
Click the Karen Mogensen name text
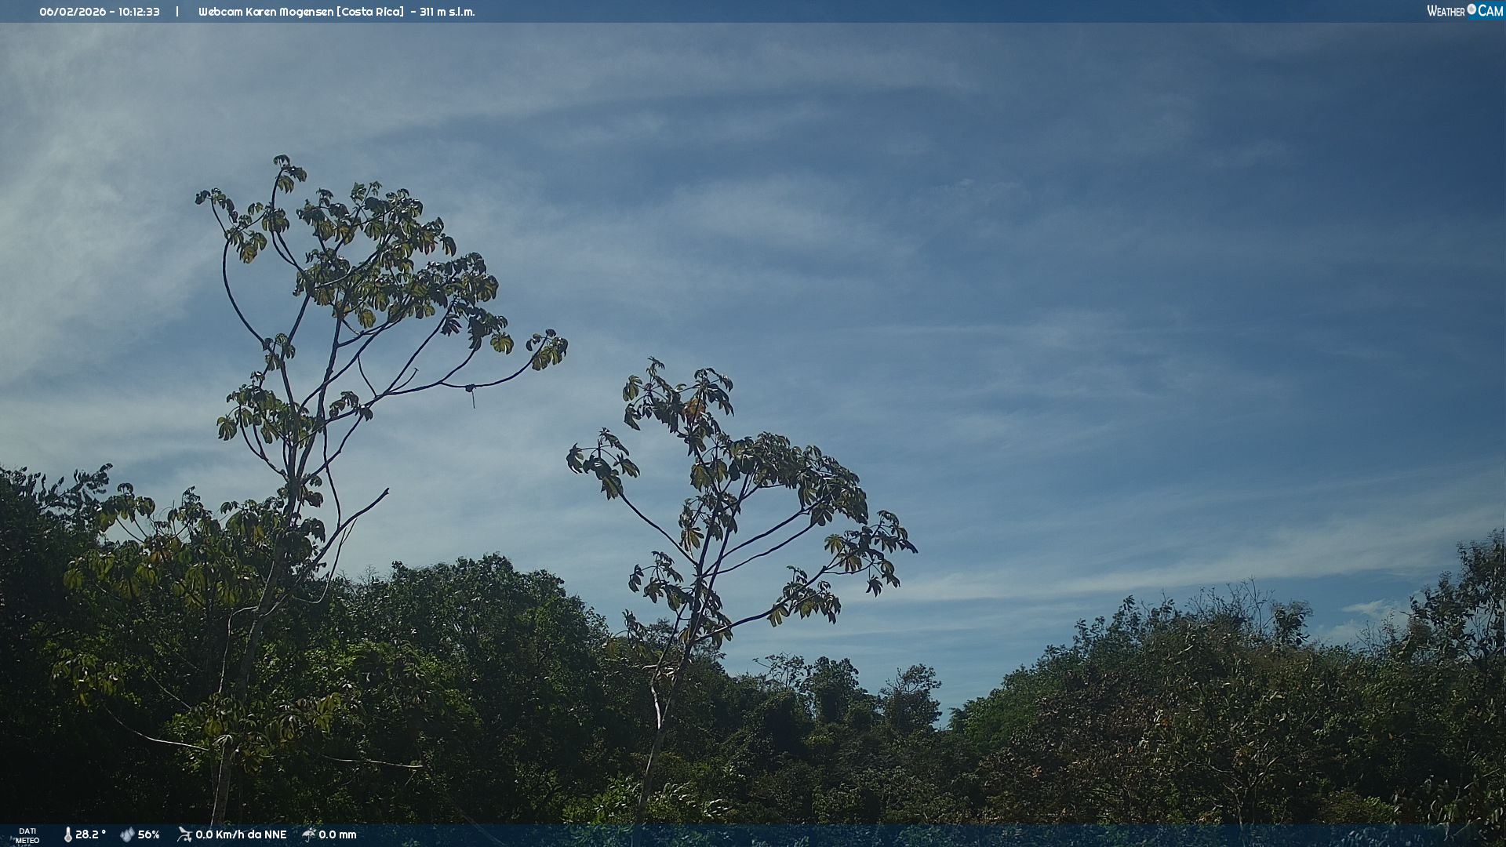[x=289, y=12]
